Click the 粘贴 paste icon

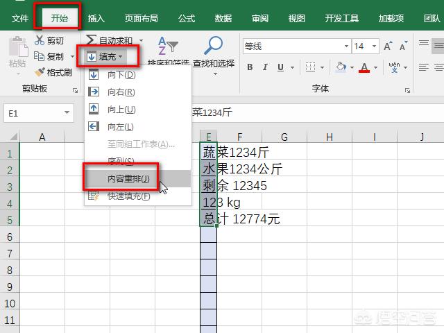point(18,46)
